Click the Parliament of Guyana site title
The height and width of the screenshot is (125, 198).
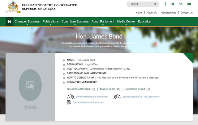click(49, 7)
